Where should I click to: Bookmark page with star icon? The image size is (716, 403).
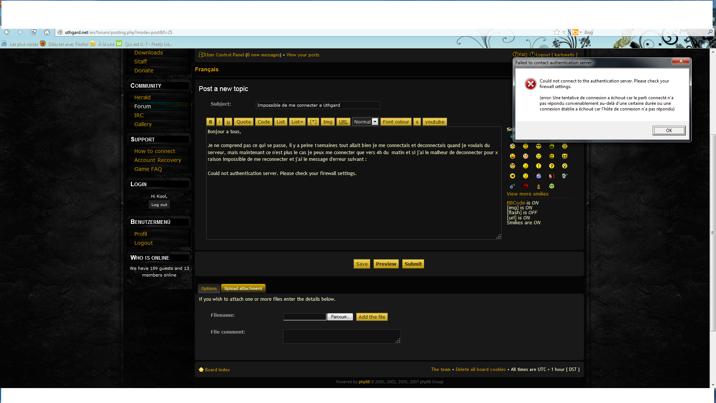click(557, 32)
